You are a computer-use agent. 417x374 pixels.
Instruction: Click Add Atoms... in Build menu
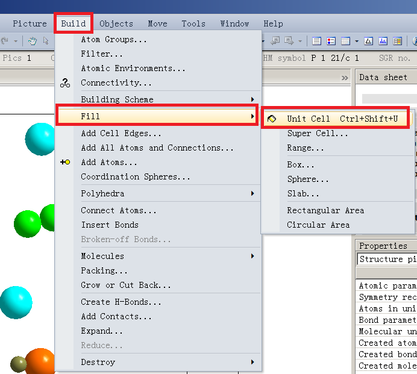109,162
